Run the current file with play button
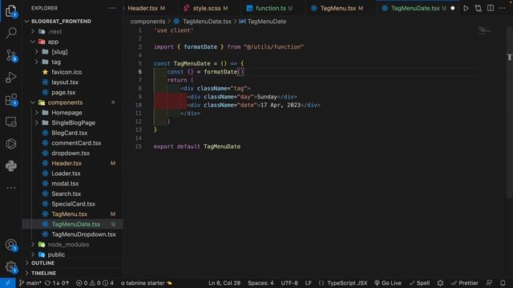513x288 pixels. pos(466,9)
